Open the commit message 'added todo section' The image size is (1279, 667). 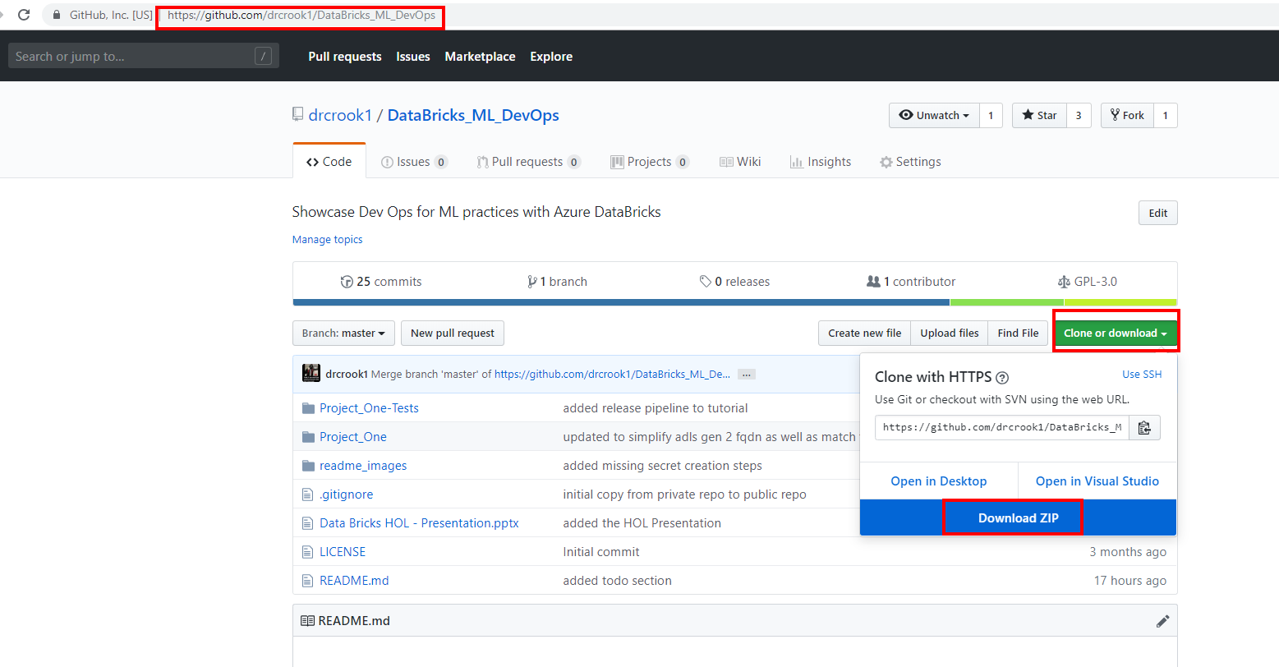tap(618, 581)
